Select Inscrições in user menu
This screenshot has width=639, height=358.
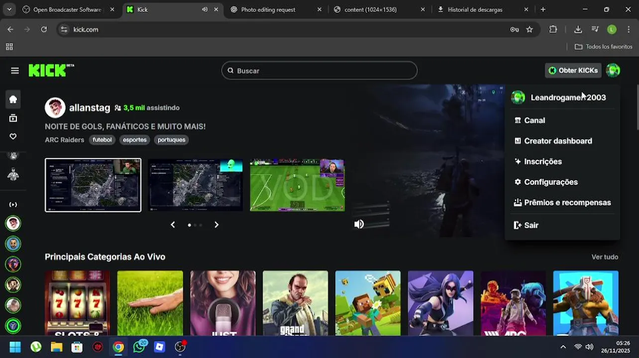[x=562, y=162]
